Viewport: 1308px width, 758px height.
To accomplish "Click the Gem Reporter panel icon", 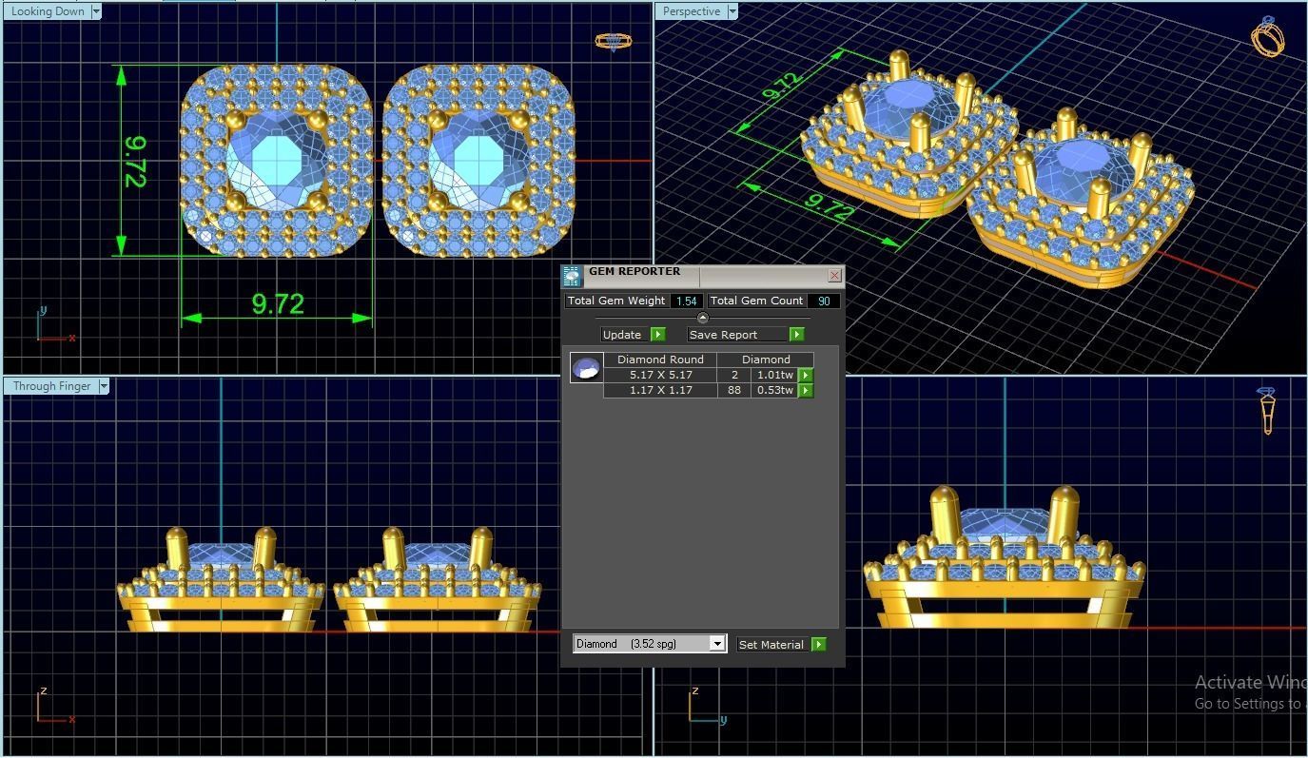I will (571, 276).
